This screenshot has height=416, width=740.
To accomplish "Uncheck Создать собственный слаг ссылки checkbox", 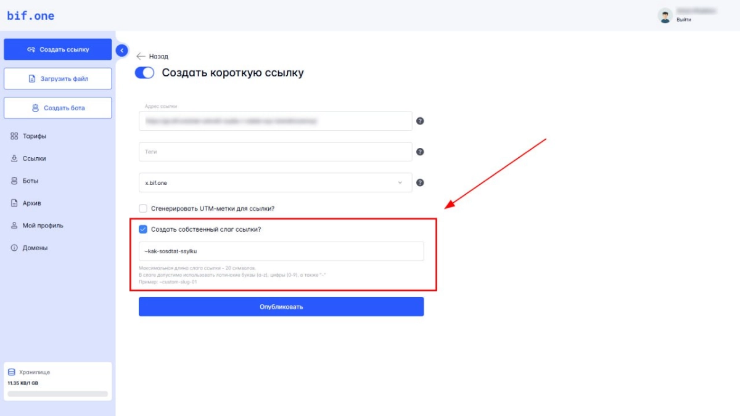I will 143,229.
